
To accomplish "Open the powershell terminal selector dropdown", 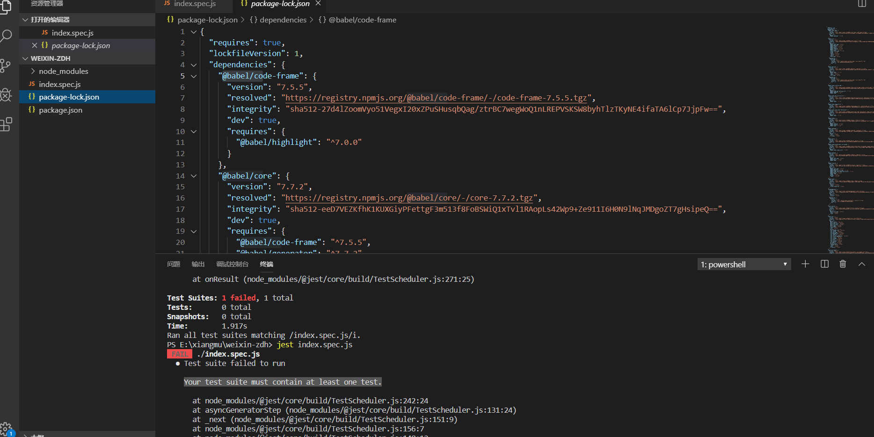I will [x=743, y=265].
